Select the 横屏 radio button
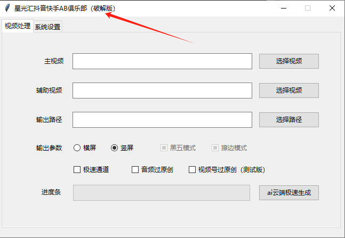Screen dimensions: 345x238 pos(77,147)
